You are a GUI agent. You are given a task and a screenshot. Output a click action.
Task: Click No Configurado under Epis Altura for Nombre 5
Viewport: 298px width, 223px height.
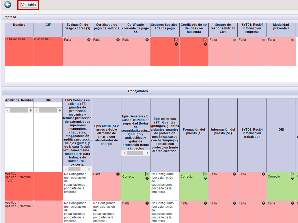pos(104,212)
